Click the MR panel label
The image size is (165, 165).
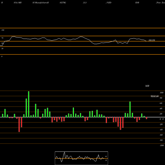click(x=147, y=86)
